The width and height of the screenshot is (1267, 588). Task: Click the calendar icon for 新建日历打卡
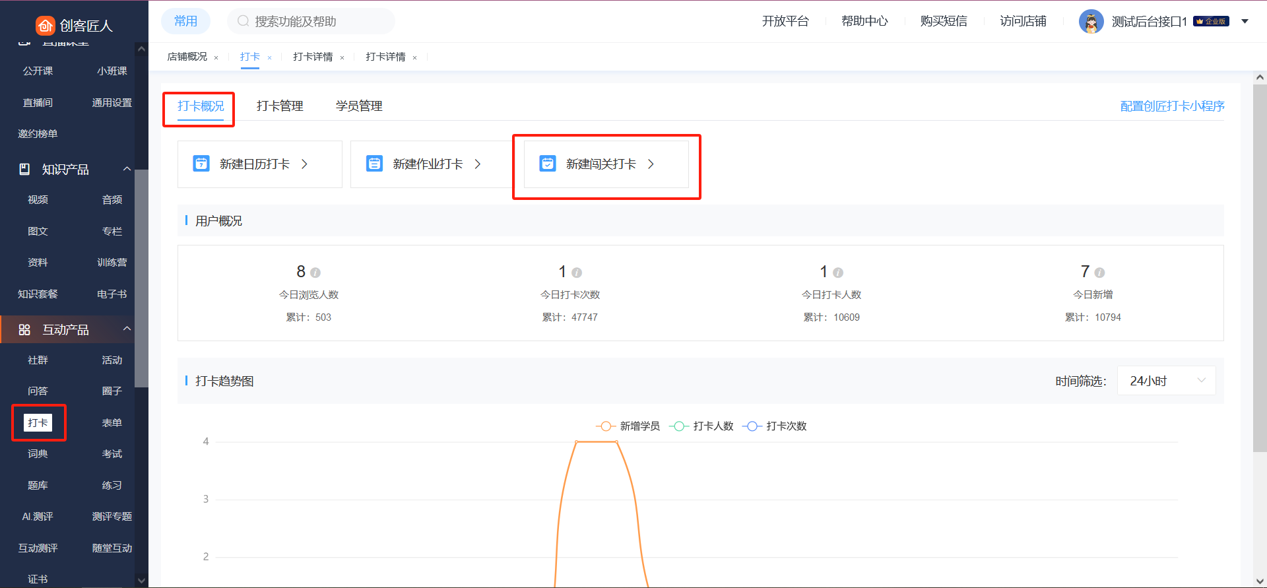tap(201, 164)
